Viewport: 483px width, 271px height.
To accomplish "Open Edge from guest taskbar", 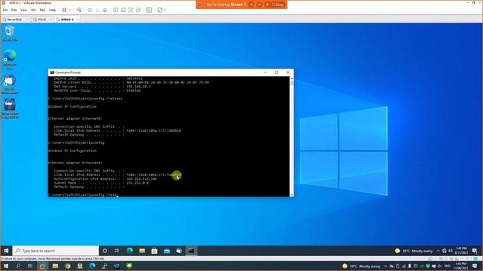I will click(130, 251).
